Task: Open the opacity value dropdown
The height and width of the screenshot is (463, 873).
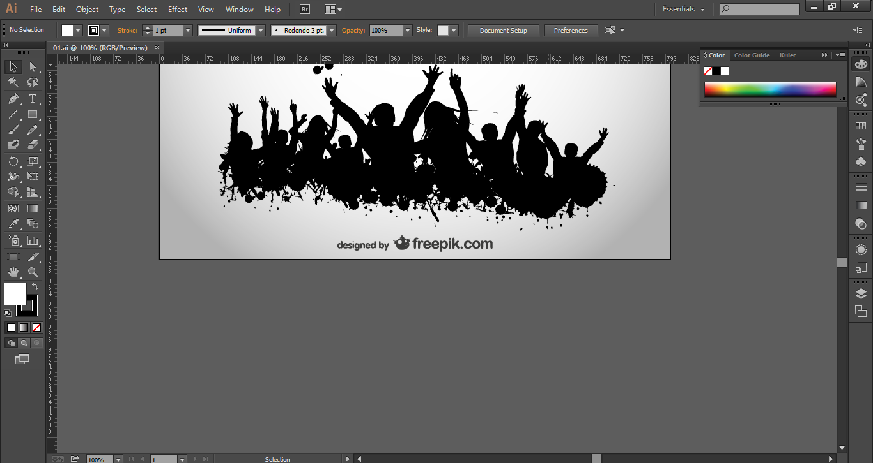Action: point(408,30)
